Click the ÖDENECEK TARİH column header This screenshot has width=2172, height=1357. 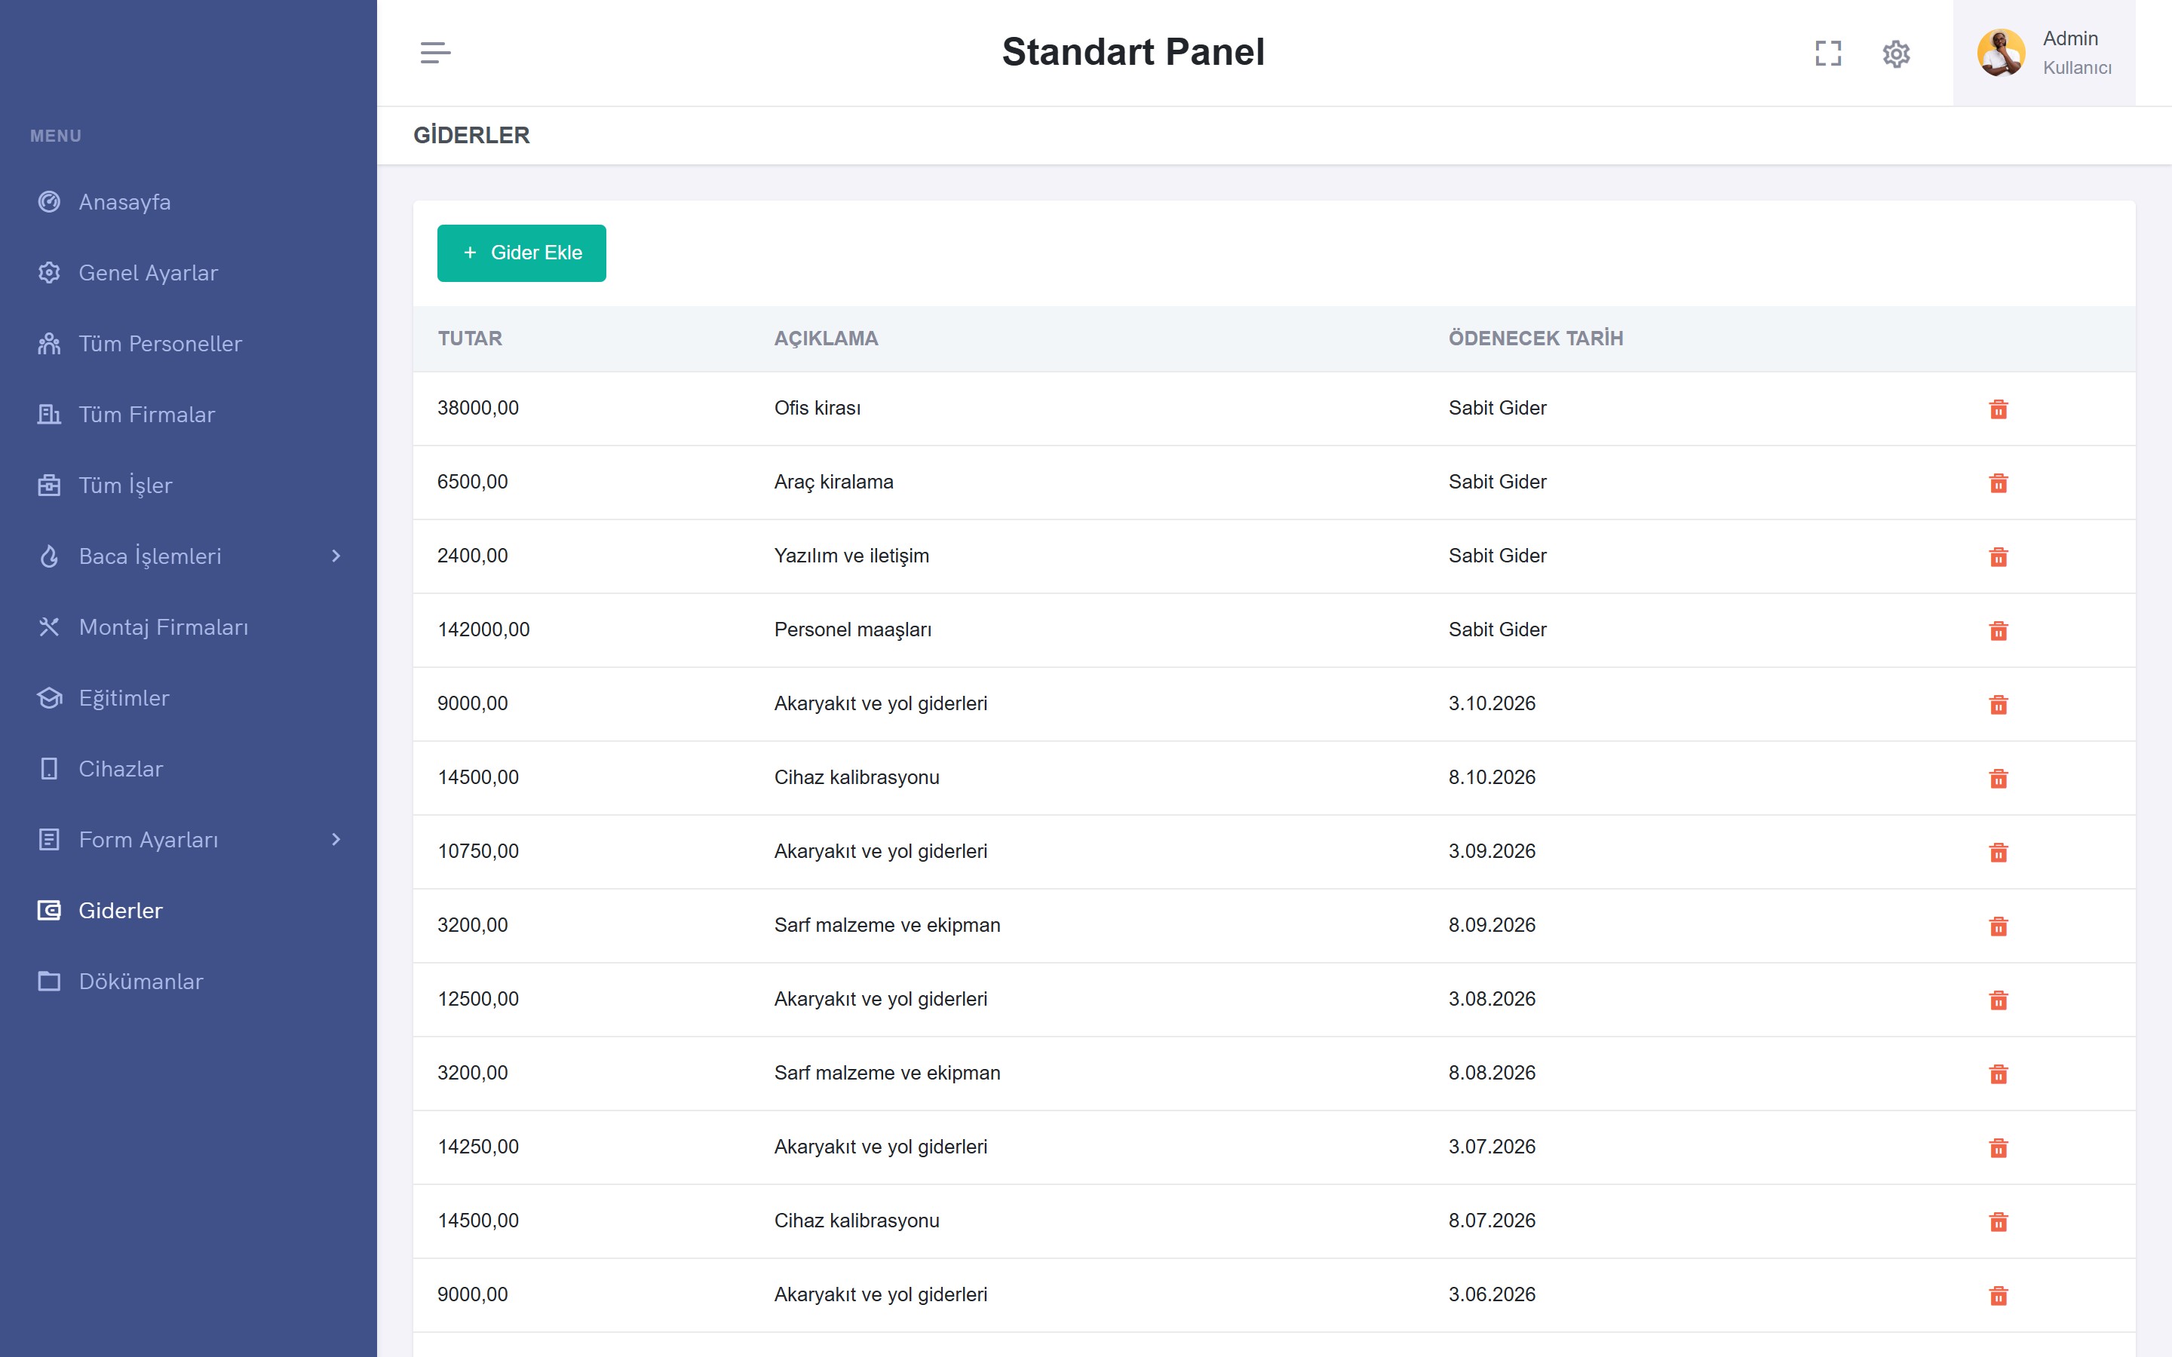click(1535, 338)
